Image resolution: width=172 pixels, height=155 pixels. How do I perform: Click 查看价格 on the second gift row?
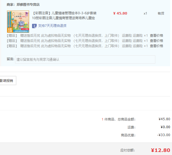click(156, 41)
